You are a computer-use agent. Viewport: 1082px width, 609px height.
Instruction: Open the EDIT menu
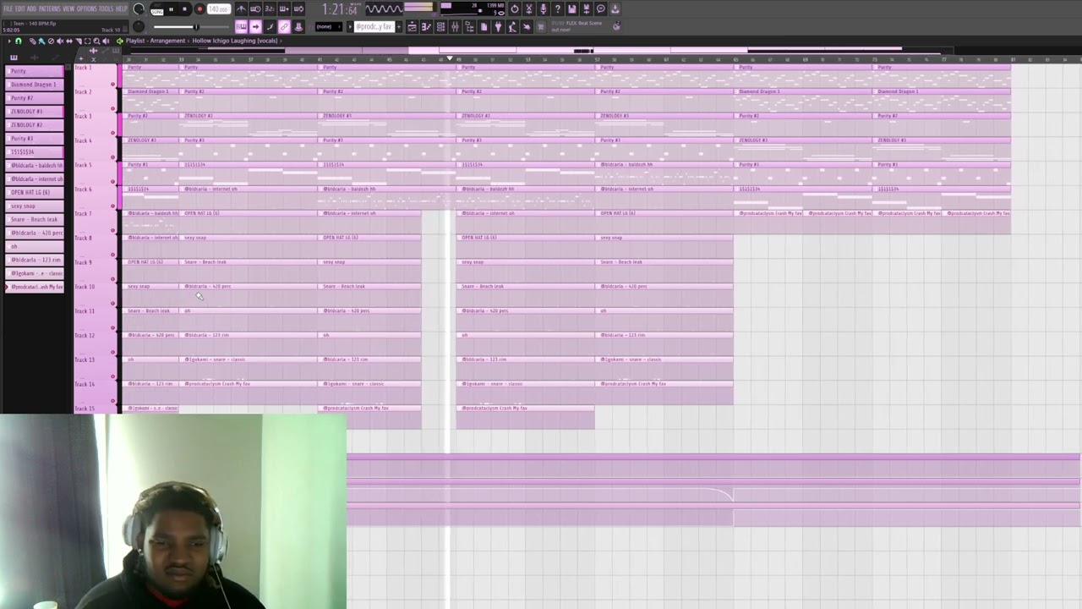click(x=20, y=8)
